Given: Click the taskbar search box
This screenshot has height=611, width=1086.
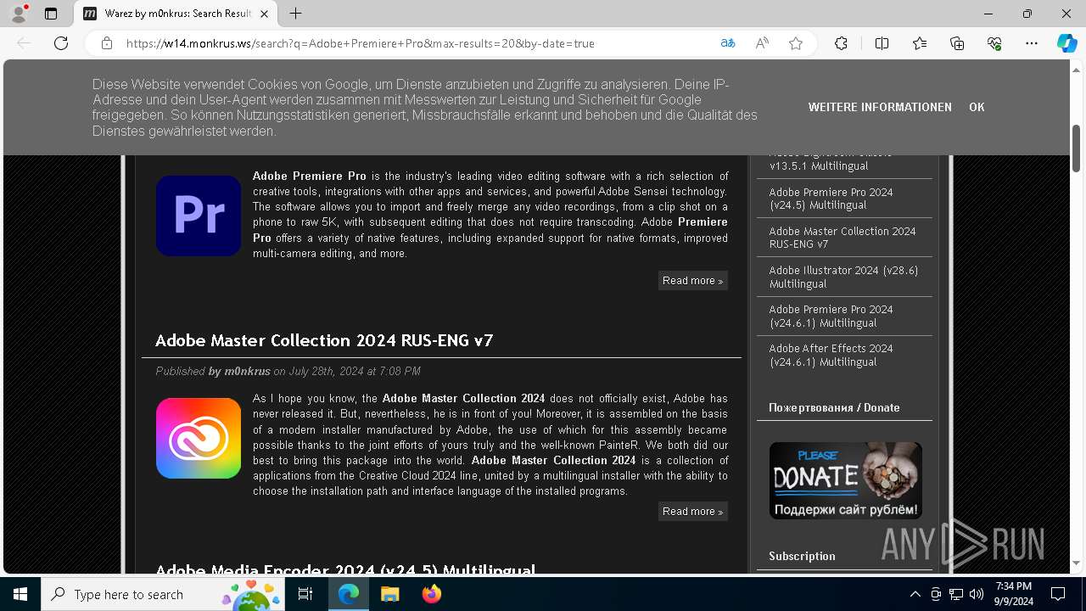Looking at the screenshot, I should click(162, 594).
